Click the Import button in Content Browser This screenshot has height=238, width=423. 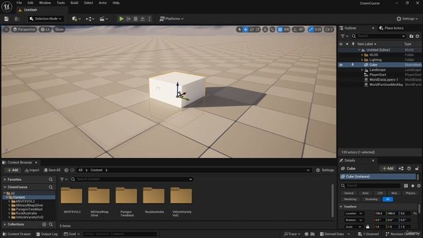(x=32, y=171)
